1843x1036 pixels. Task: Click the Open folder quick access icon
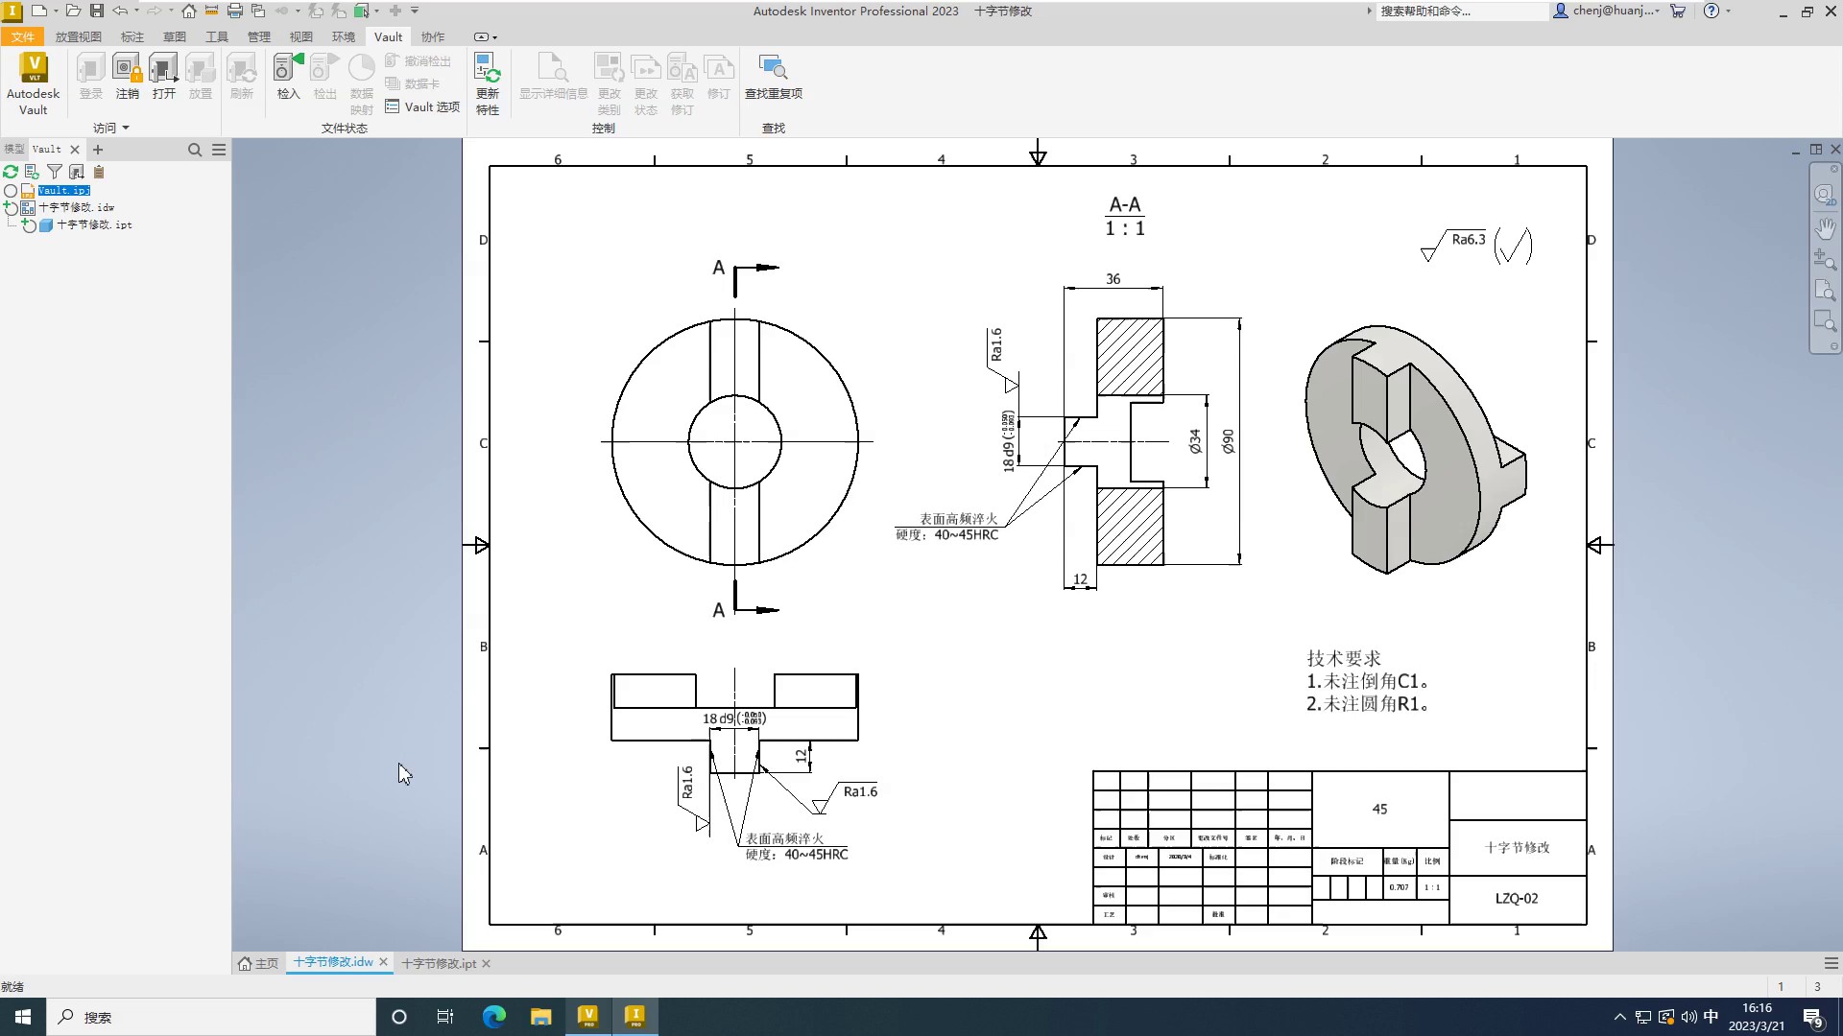click(73, 11)
